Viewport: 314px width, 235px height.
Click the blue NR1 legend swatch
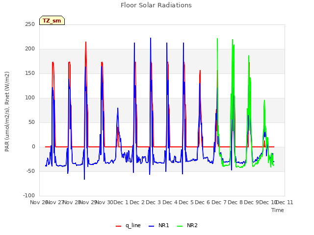[152, 226]
